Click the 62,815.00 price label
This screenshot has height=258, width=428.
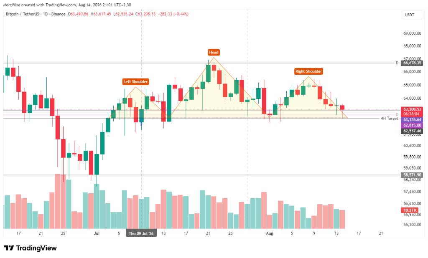pyautogui.click(x=412, y=126)
